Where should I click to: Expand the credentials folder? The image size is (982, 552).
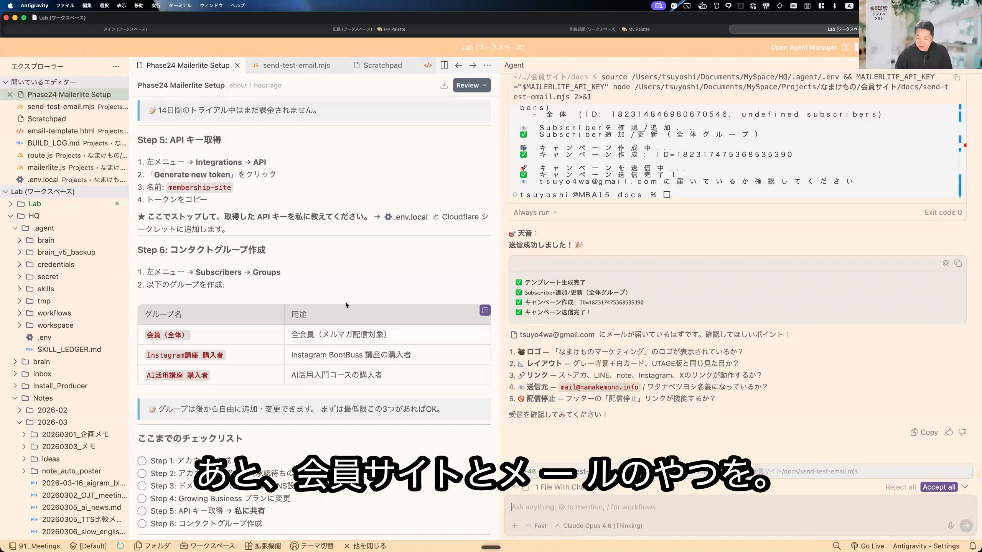pyautogui.click(x=56, y=264)
